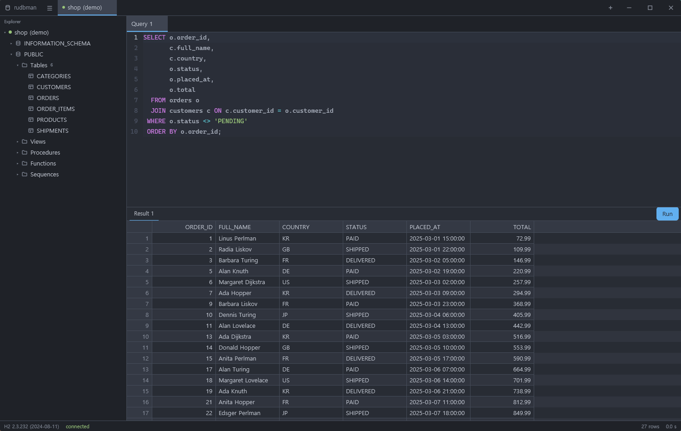Screen dimensions: 681x431
Task: Click the INFORMATION_SCHEMA database icon
Action: pyautogui.click(x=18, y=43)
